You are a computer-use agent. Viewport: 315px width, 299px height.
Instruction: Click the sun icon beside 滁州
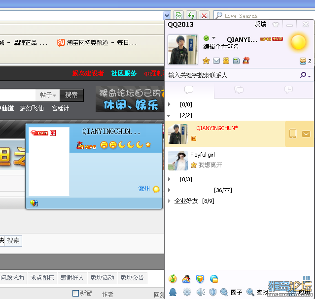click(156, 189)
